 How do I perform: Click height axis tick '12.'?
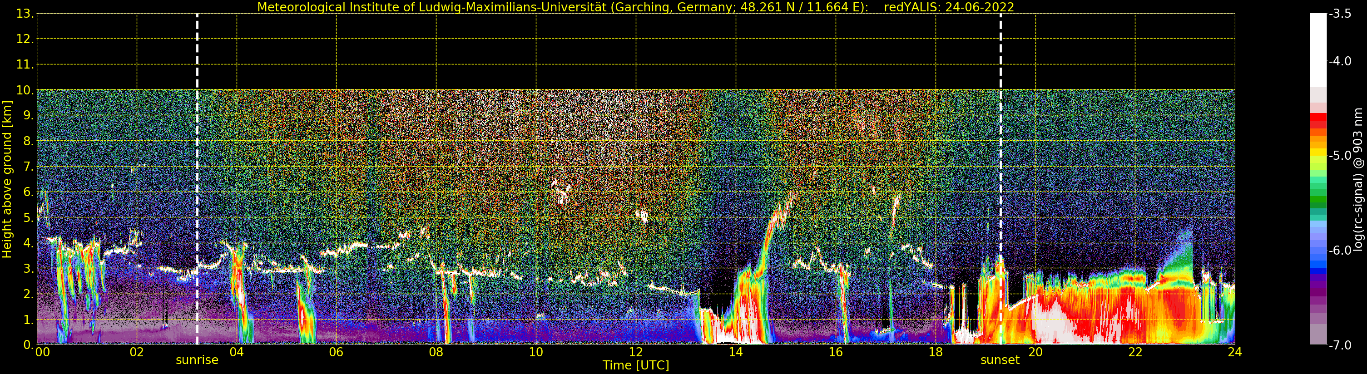click(x=25, y=39)
